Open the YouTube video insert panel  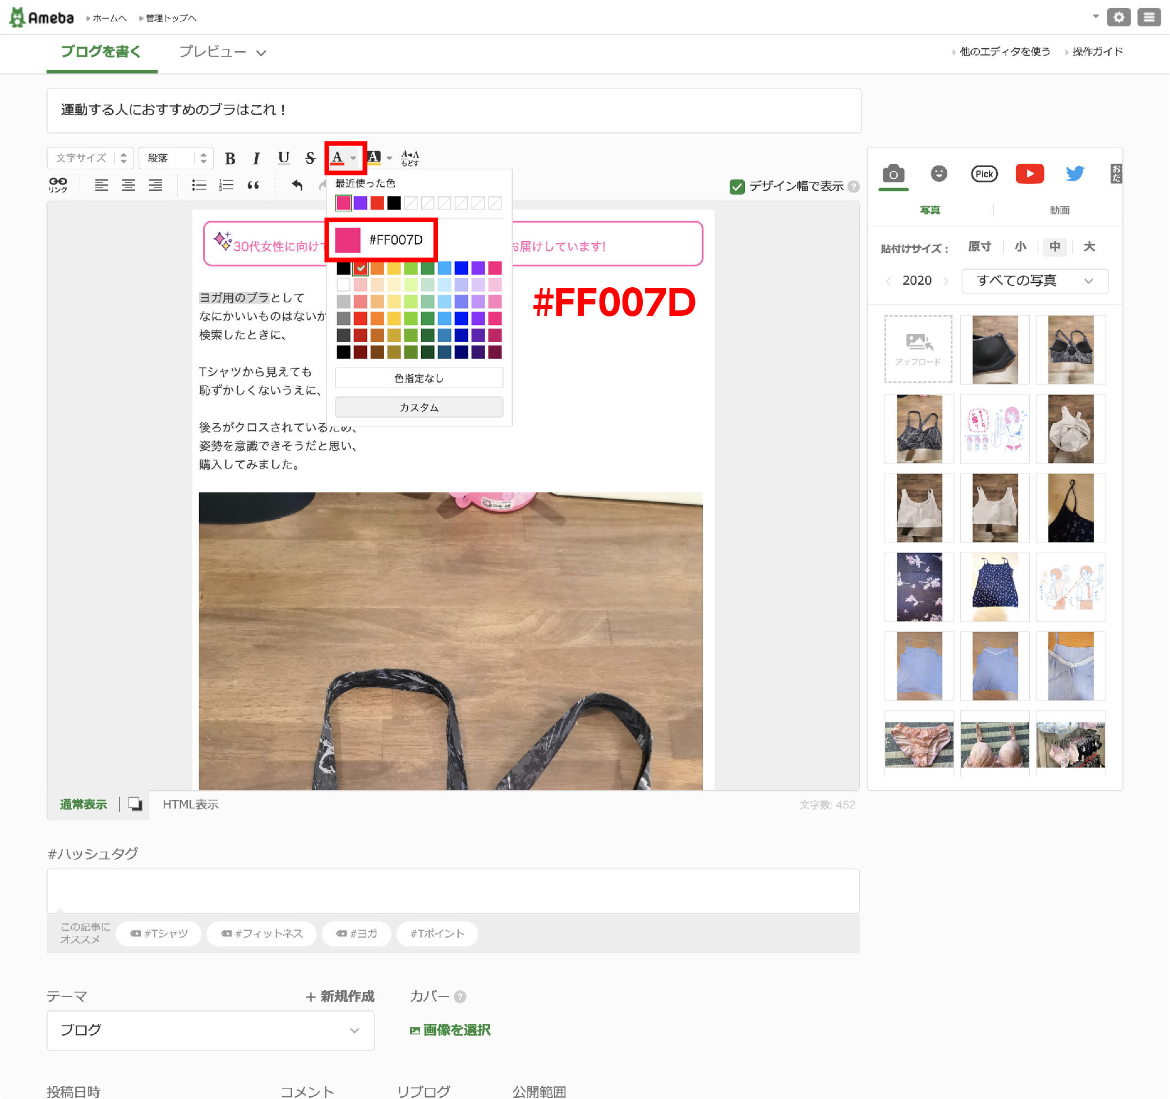point(1029,174)
